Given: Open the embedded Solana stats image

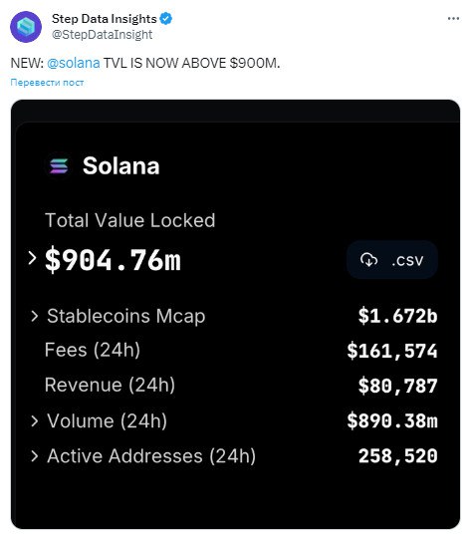Looking at the screenshot, I should pos(235,314).
